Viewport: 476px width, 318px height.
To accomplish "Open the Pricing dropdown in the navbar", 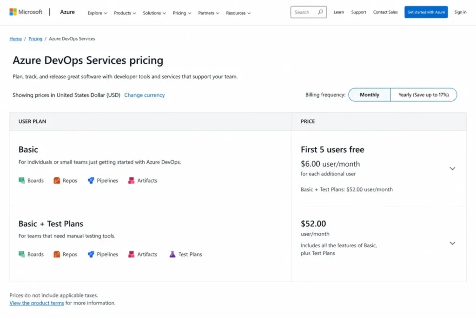I will pos(182,13).
